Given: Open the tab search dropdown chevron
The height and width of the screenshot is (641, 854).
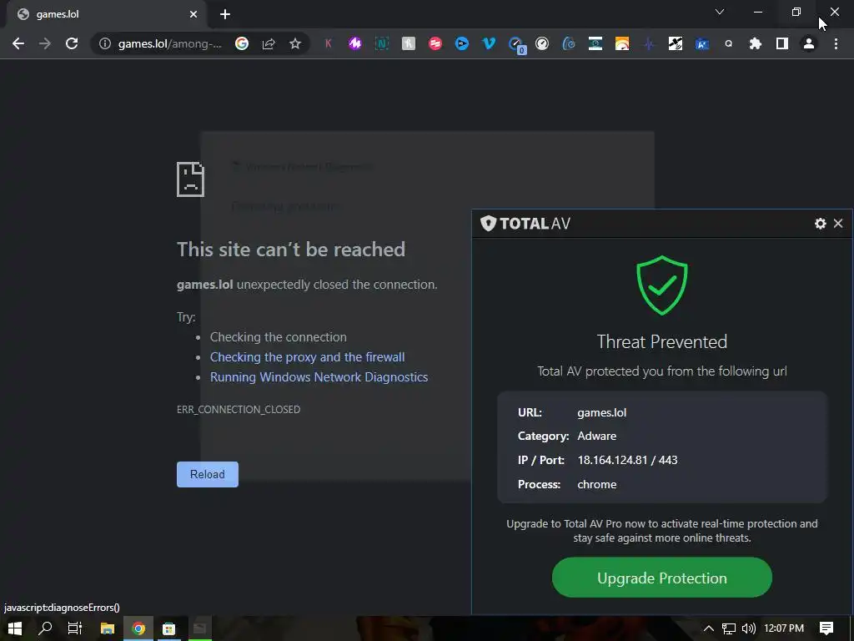Looking at the screenshot, I should point(720,12).
